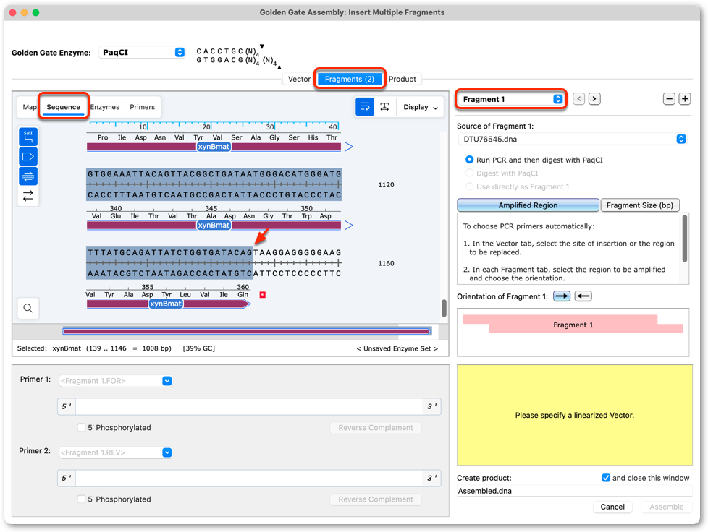
Task: Open the Unsaved Enzyme Set chooser
Action: click(x=397, y=348)
